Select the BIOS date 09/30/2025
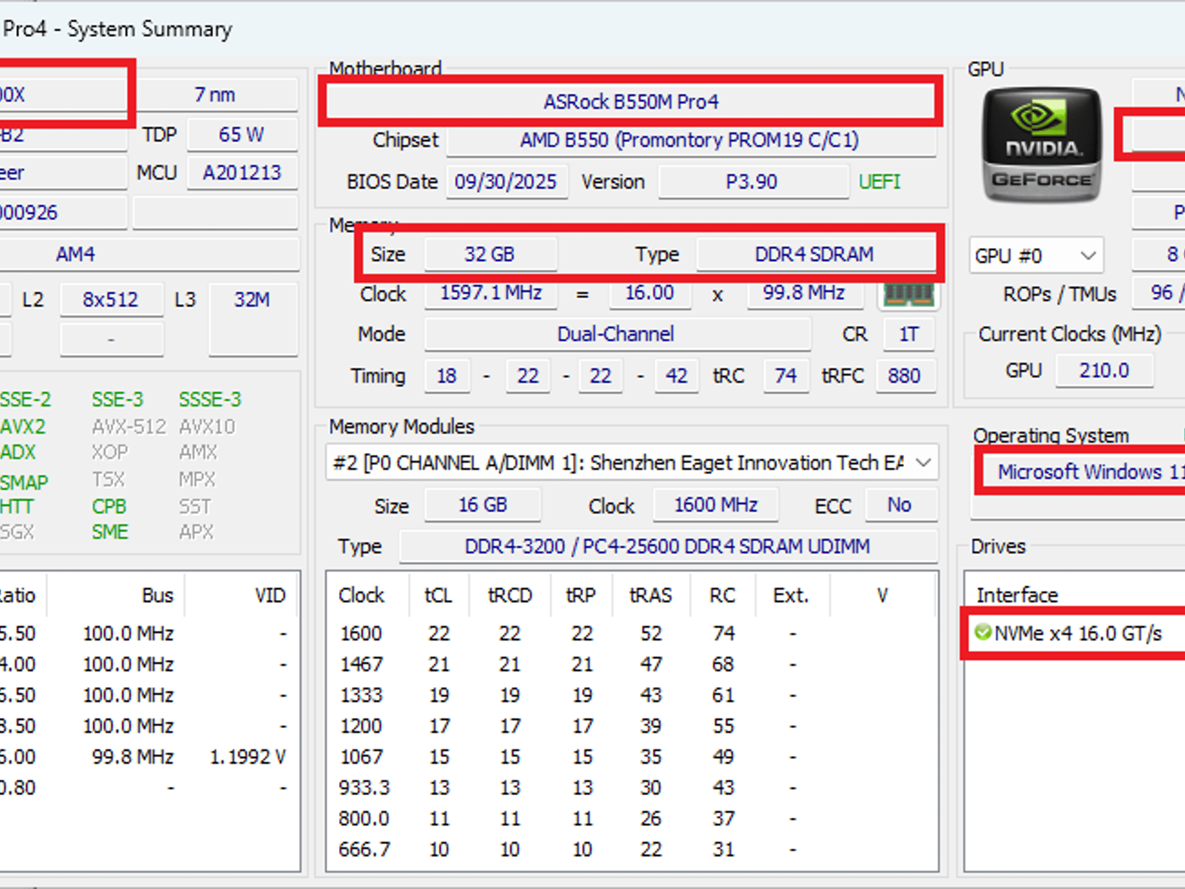The image size is (1185, 889). (506, 182)
